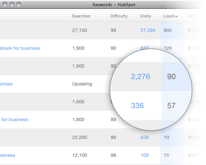The height and width of the screenshot is (165, 206).
Task: Select the 1,600 searches cell
Action: coord(78,102)
